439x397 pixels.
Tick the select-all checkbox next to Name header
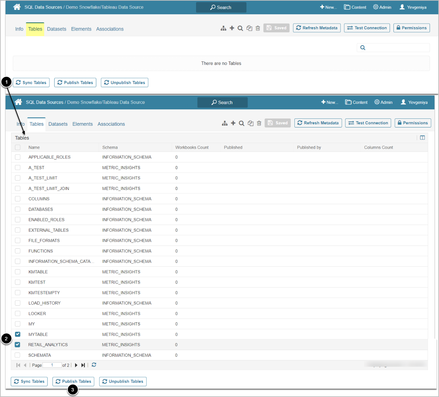click(x=18, y=147)
